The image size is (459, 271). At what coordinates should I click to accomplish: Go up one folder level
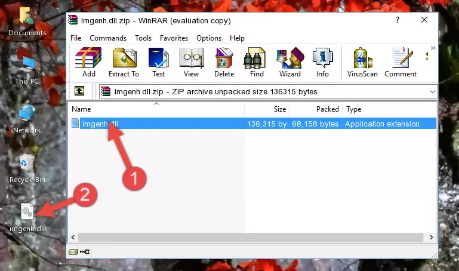(79, 91)
